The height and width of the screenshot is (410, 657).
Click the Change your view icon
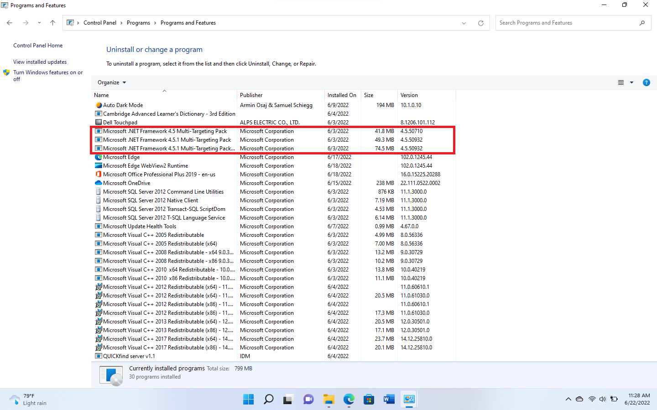click(621, 82)
